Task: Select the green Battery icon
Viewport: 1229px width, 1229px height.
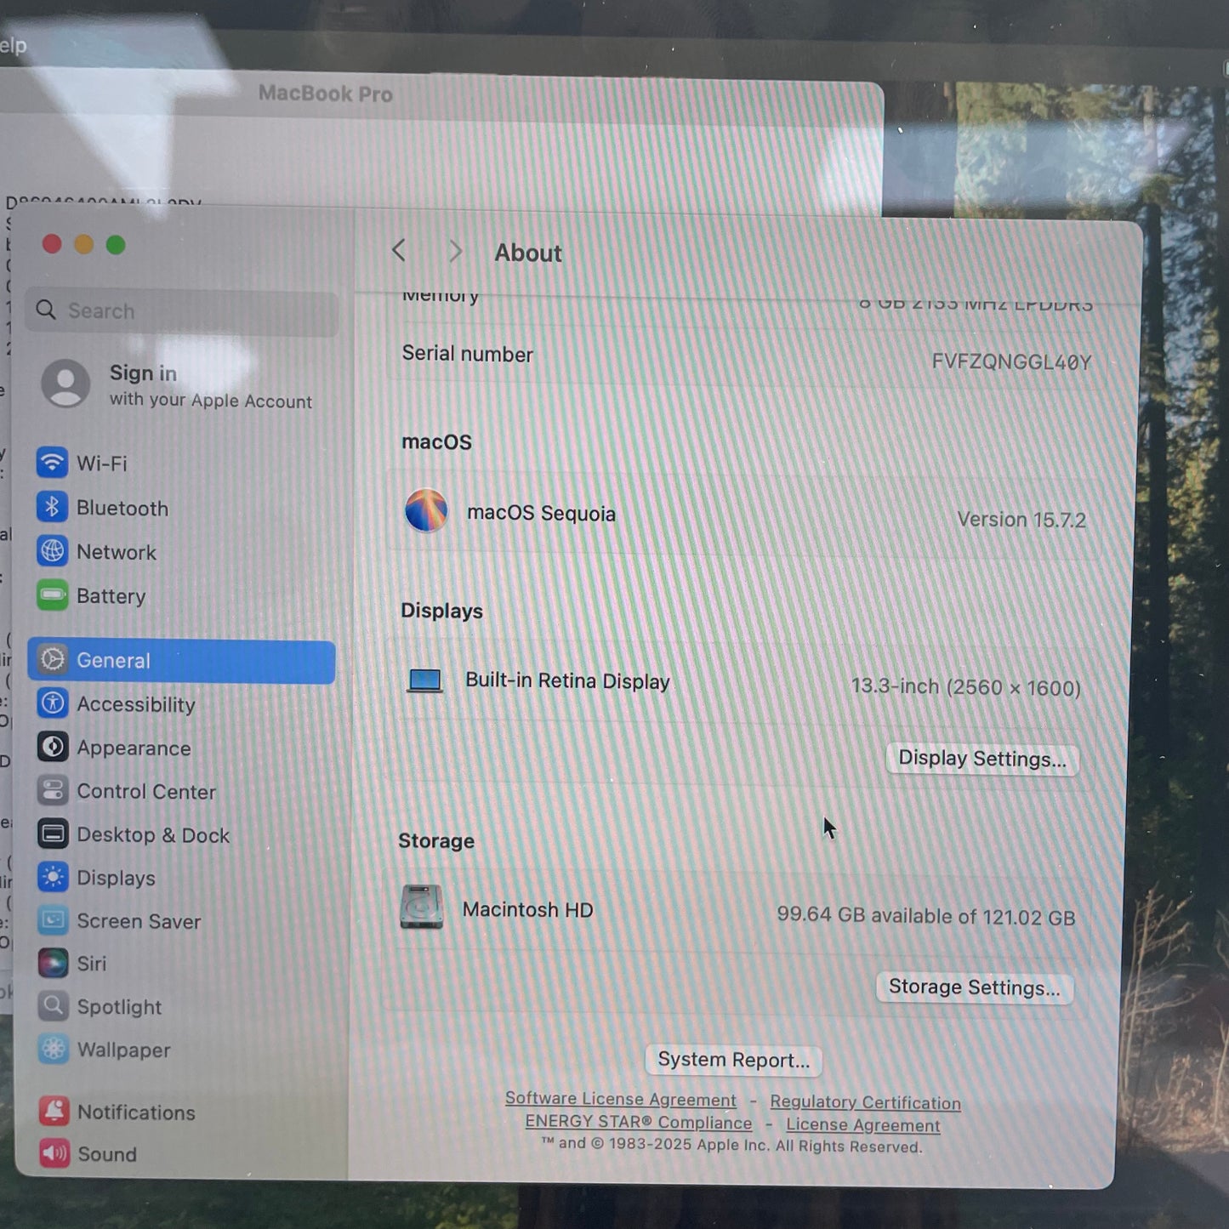Action: [52, 595]
